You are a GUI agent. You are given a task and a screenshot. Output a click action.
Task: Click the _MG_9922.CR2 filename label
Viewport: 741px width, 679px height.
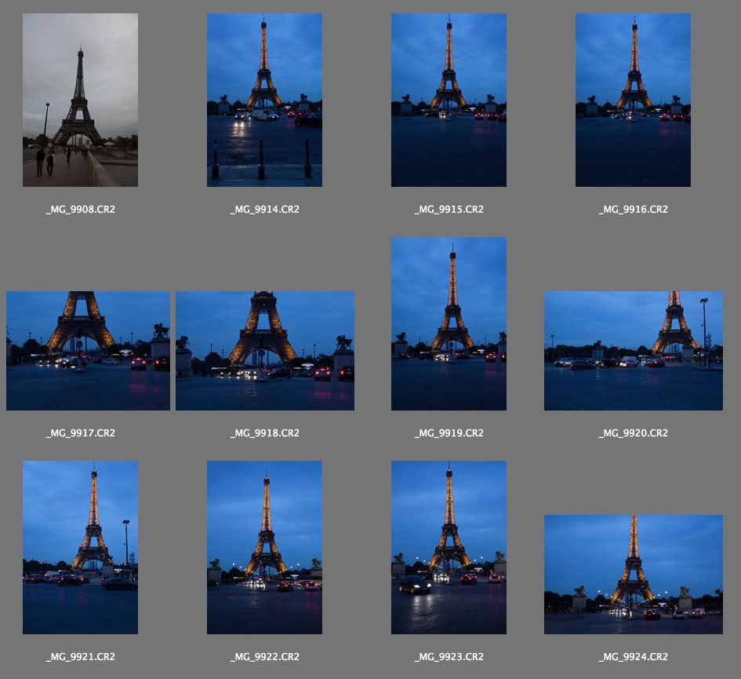(x=264, y=657)
